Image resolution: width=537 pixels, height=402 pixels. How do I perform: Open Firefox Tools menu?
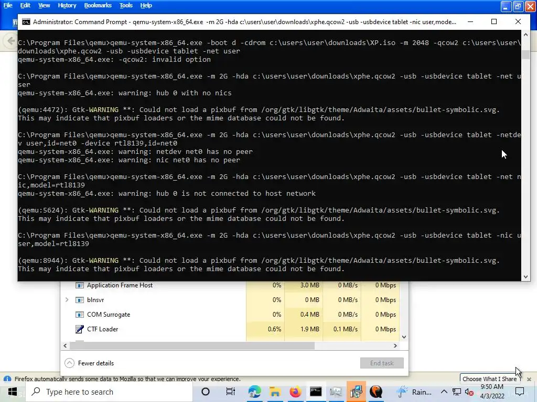click(126, 5)
